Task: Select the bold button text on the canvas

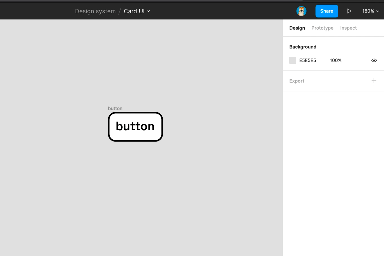Action: (135, 126)
